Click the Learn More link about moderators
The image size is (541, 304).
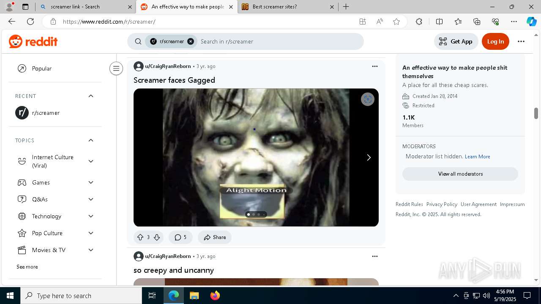[478, 157]
